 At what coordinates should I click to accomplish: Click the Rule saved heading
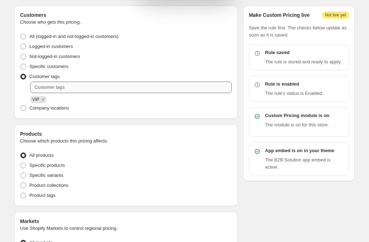point(277,52)
